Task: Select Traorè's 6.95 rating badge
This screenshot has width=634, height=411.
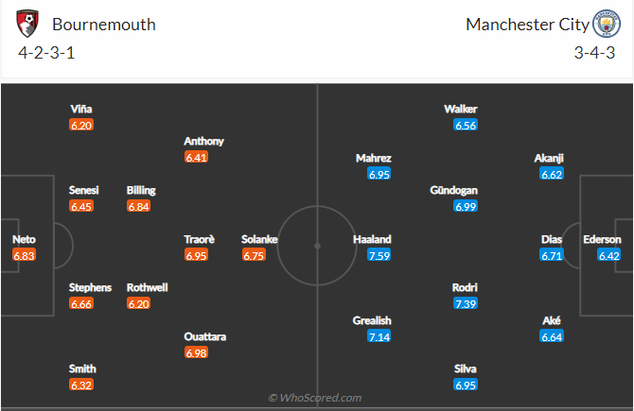Action: [196, 255]
